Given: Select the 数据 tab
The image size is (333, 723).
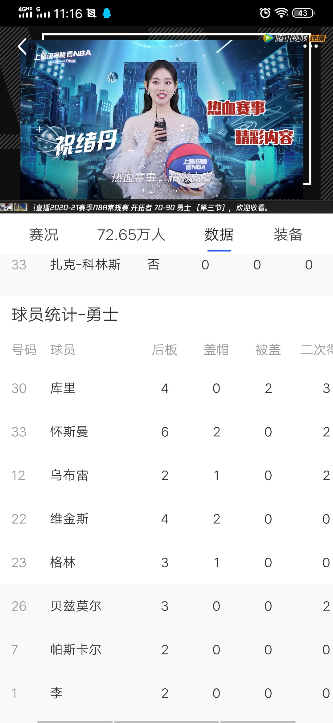Looking at the screenshot, I should pos(219,235).
